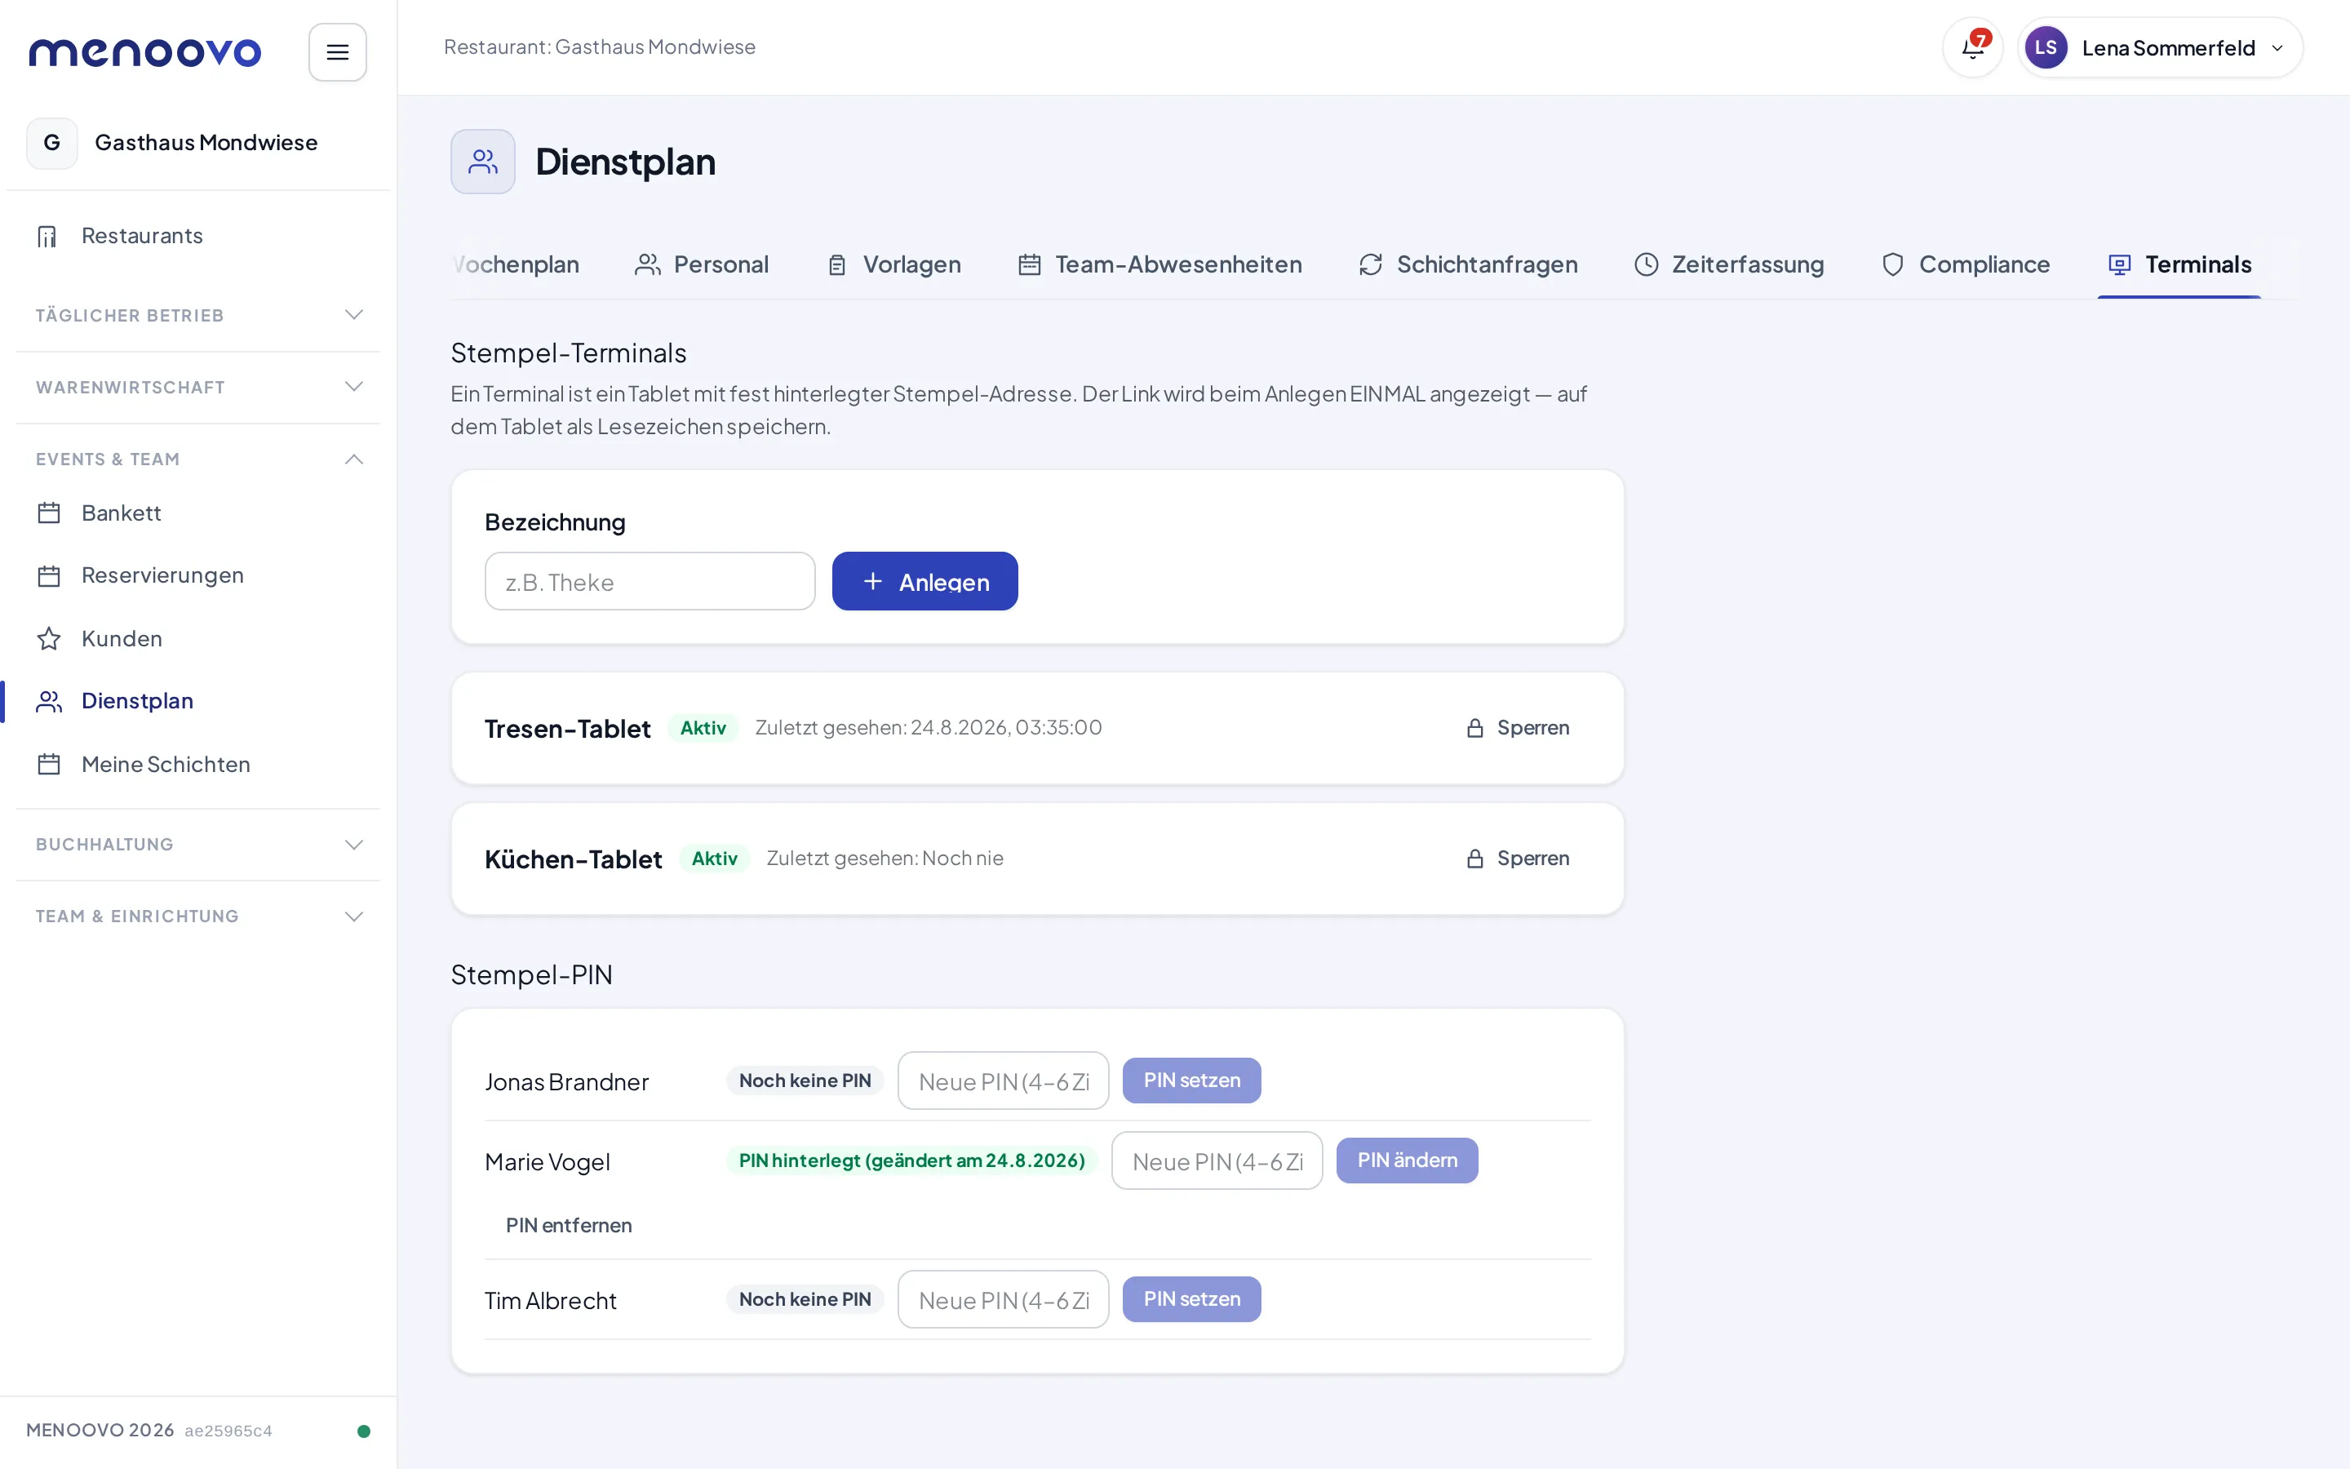Click the Kunden star icon
Image resolution: width=2350 pixels, height=1469 pixels.
pyautogui.click(x=49, y=638)
